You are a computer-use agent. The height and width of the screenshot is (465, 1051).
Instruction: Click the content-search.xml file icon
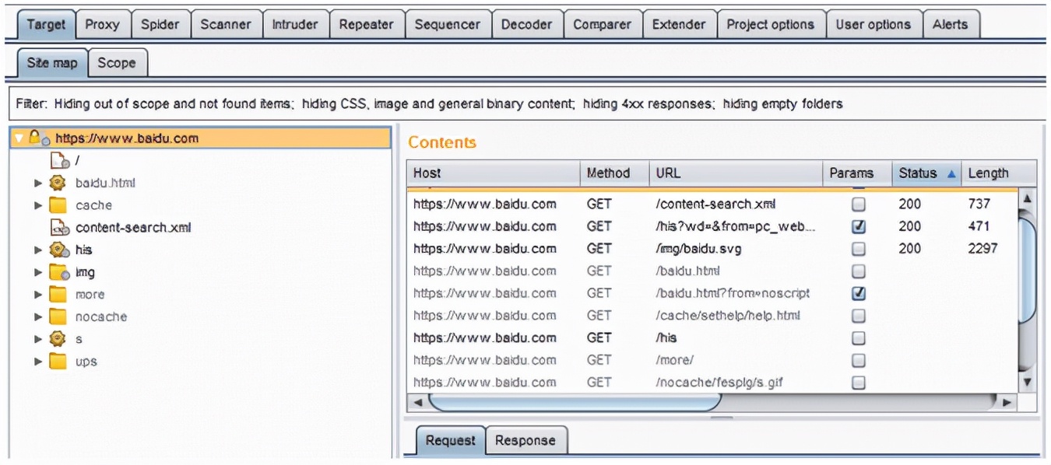(59, 228)
